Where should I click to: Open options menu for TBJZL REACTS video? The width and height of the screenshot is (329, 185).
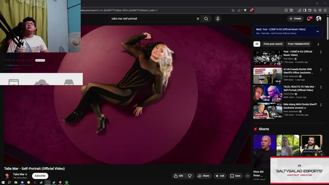tap(321, 87)
